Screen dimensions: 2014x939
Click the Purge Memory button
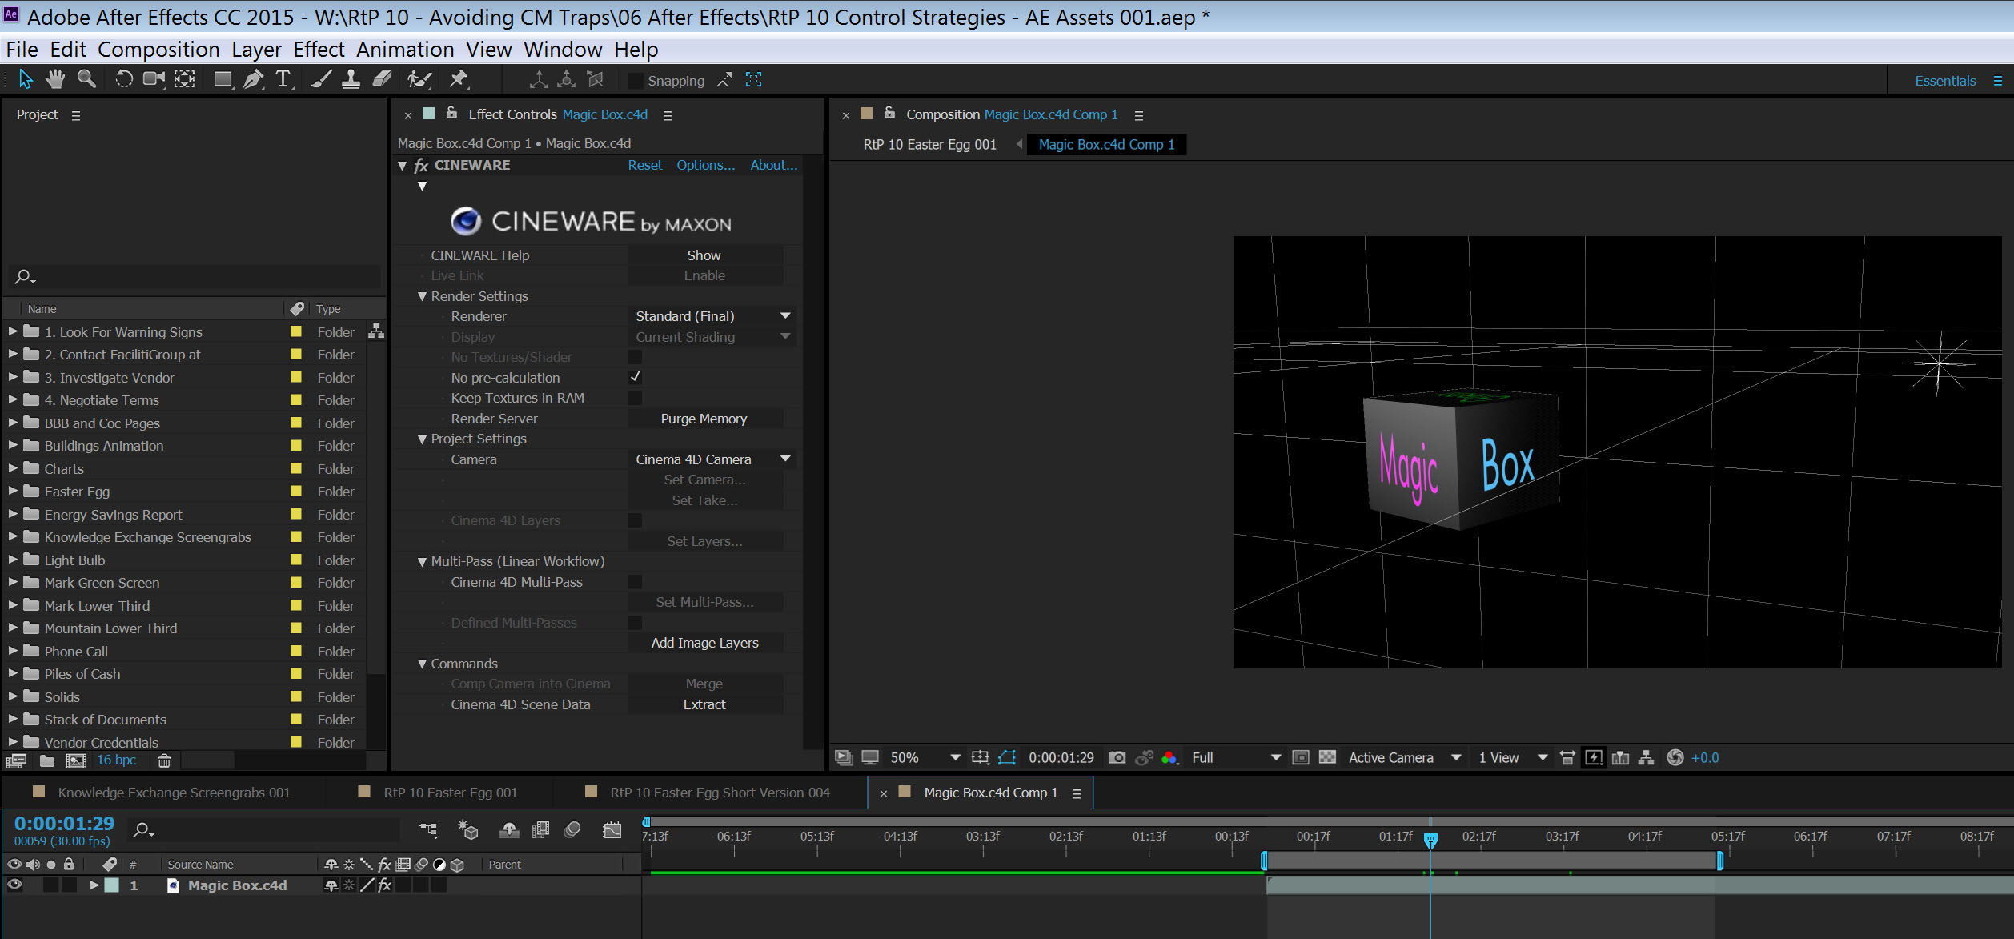[704, 418]
